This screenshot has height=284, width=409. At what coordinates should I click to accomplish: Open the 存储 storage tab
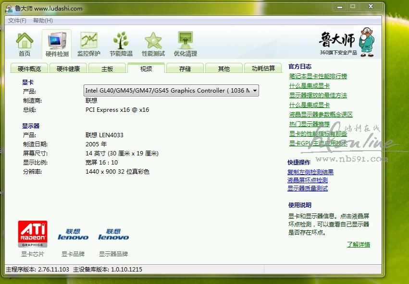click(185, 69)
